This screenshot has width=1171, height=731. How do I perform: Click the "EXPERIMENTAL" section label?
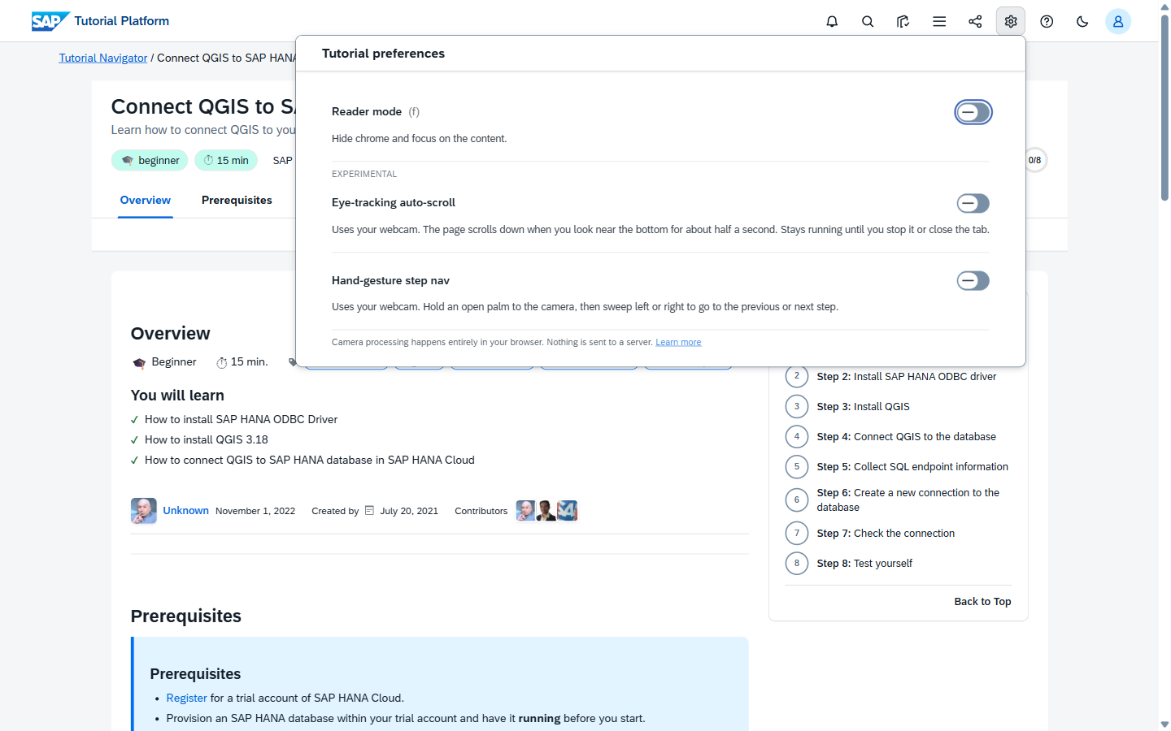pyautogui.click(x=364, y=175)
